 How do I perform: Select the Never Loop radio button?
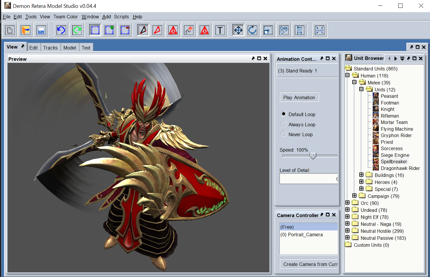click(284, 134)
